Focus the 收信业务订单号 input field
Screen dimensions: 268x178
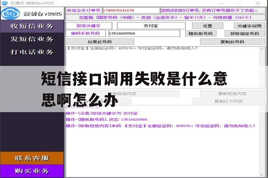(x=131, y=10)
